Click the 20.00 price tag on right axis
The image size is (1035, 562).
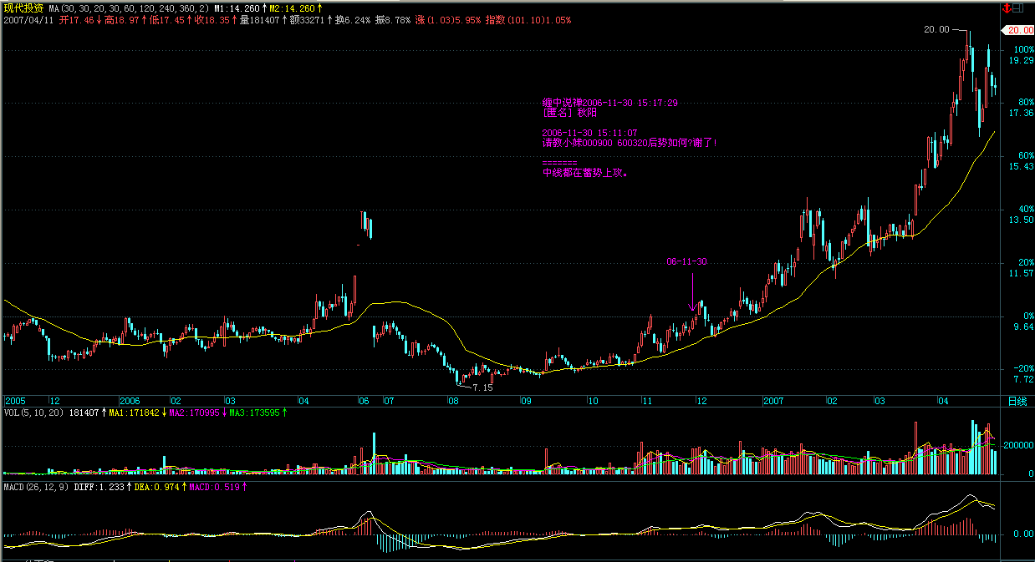[x=1019, y=30]
